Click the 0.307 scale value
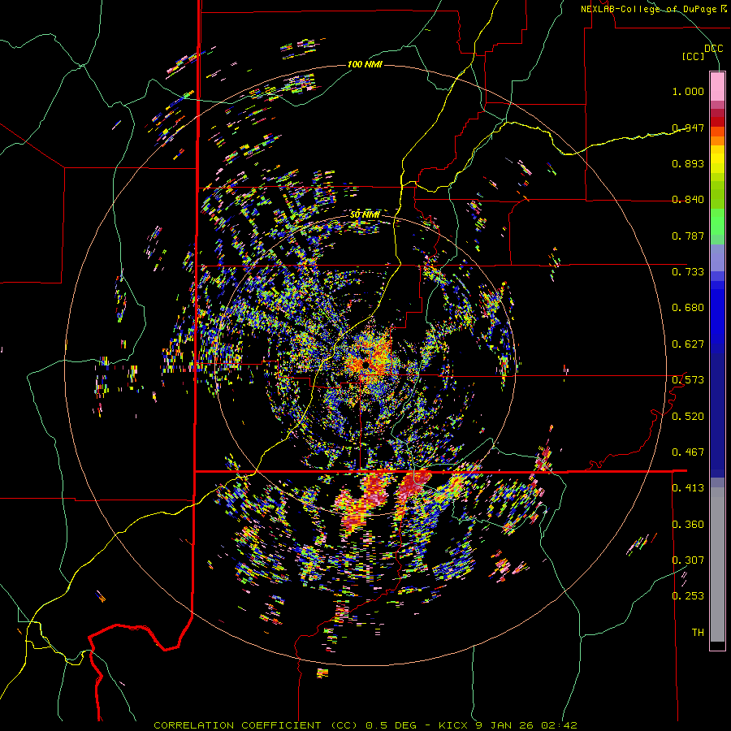This screenshot has height=731, width=731. 688,560
